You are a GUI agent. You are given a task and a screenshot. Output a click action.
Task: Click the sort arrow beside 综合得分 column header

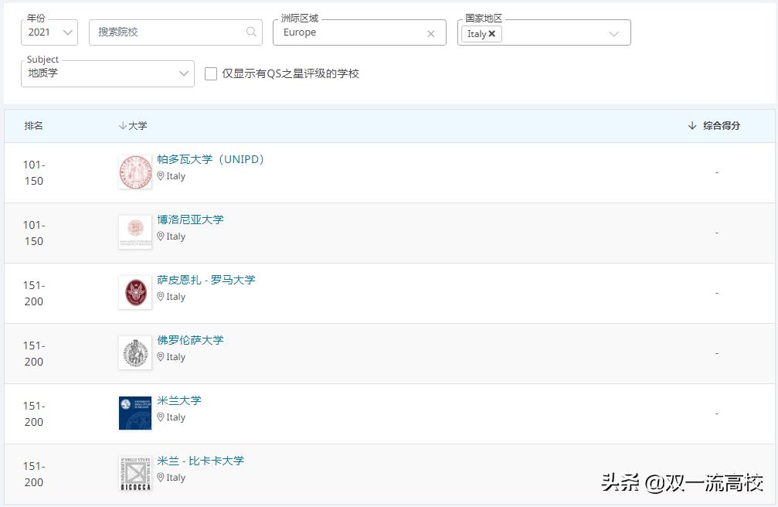coord(691,124)
